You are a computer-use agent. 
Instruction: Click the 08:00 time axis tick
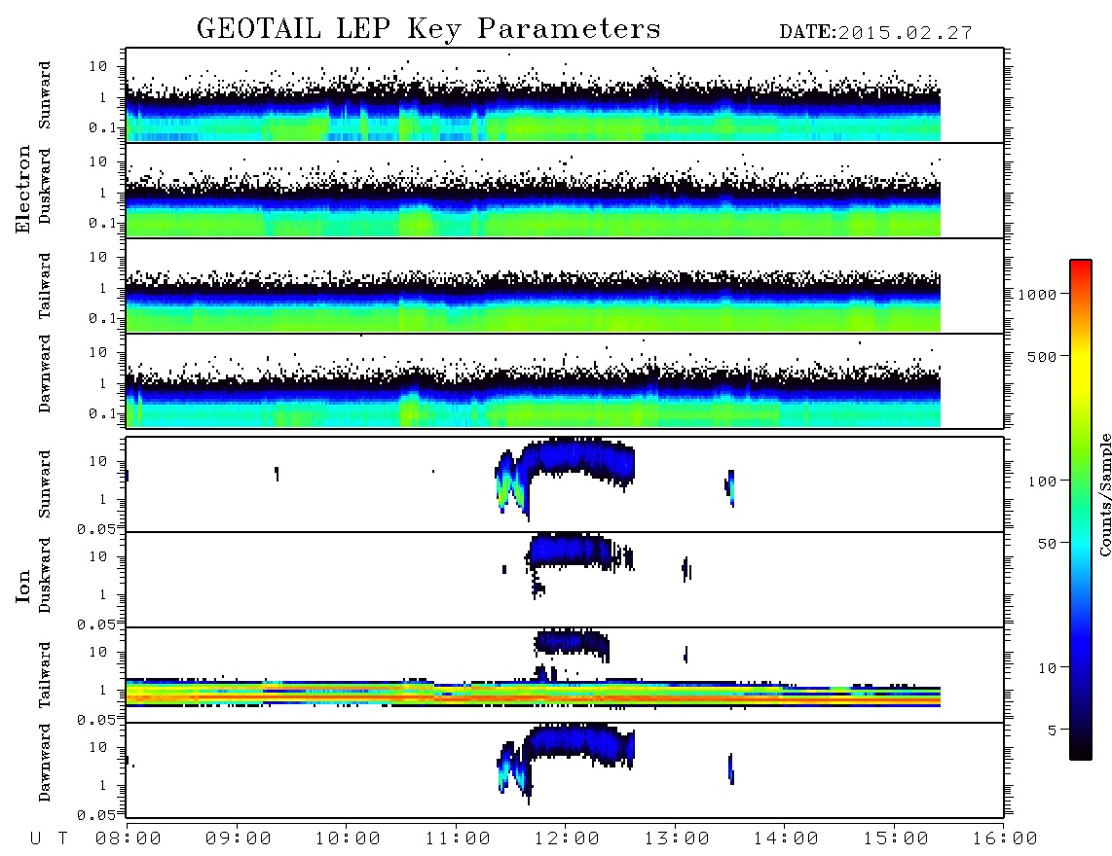129,838
